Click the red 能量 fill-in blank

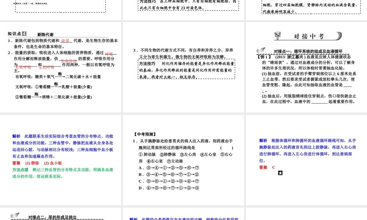pos(65,41)
